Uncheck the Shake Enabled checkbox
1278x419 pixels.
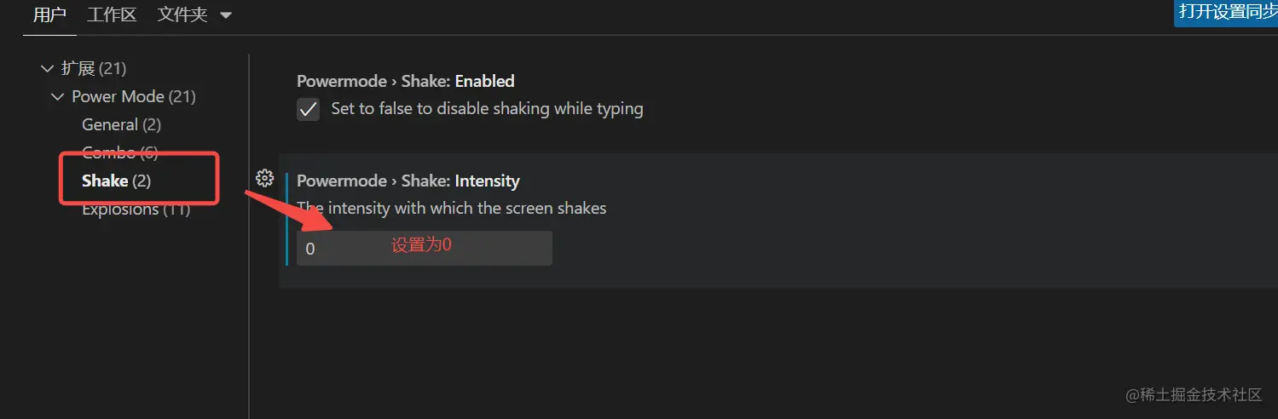coord(308,109)
